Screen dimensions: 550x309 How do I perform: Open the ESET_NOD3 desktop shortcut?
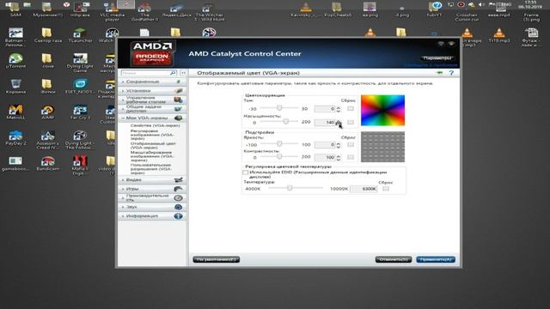80,87
